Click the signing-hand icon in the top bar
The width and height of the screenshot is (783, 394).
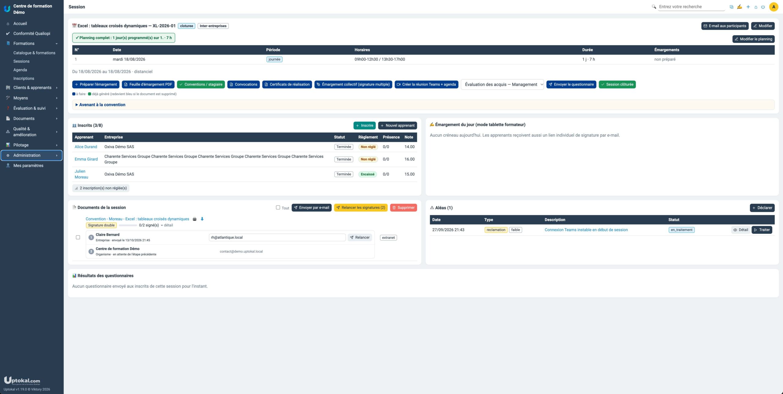[739, 7]
